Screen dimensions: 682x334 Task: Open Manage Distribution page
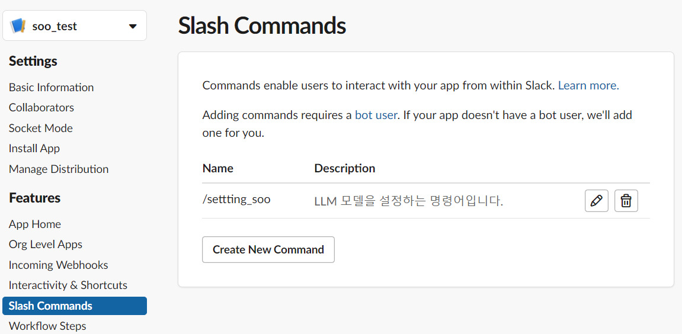[x=59, y=169]
